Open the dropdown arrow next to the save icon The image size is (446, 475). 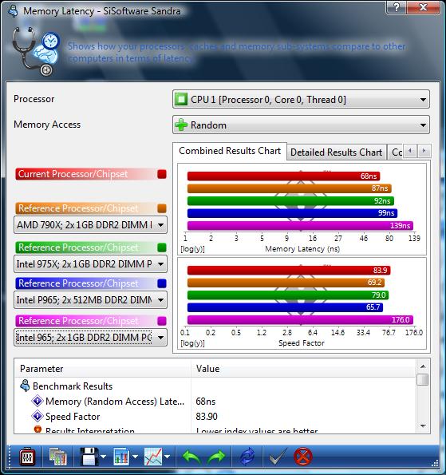(x=103, y=457)
